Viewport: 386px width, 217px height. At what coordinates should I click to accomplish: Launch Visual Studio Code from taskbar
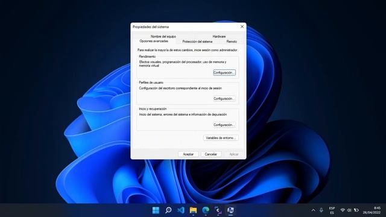point(181,210)
